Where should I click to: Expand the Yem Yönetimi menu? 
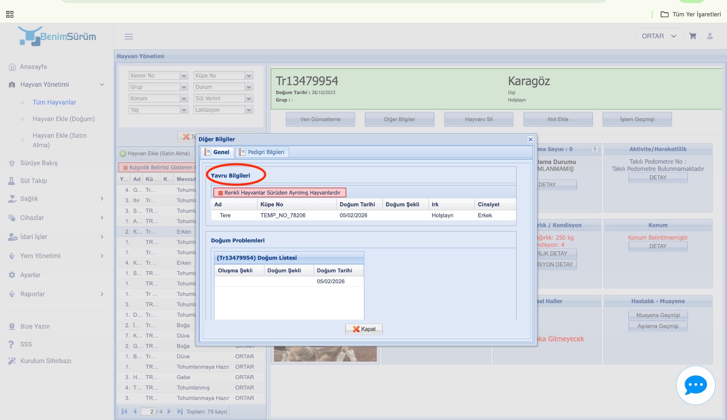click(x=102, y=256)
